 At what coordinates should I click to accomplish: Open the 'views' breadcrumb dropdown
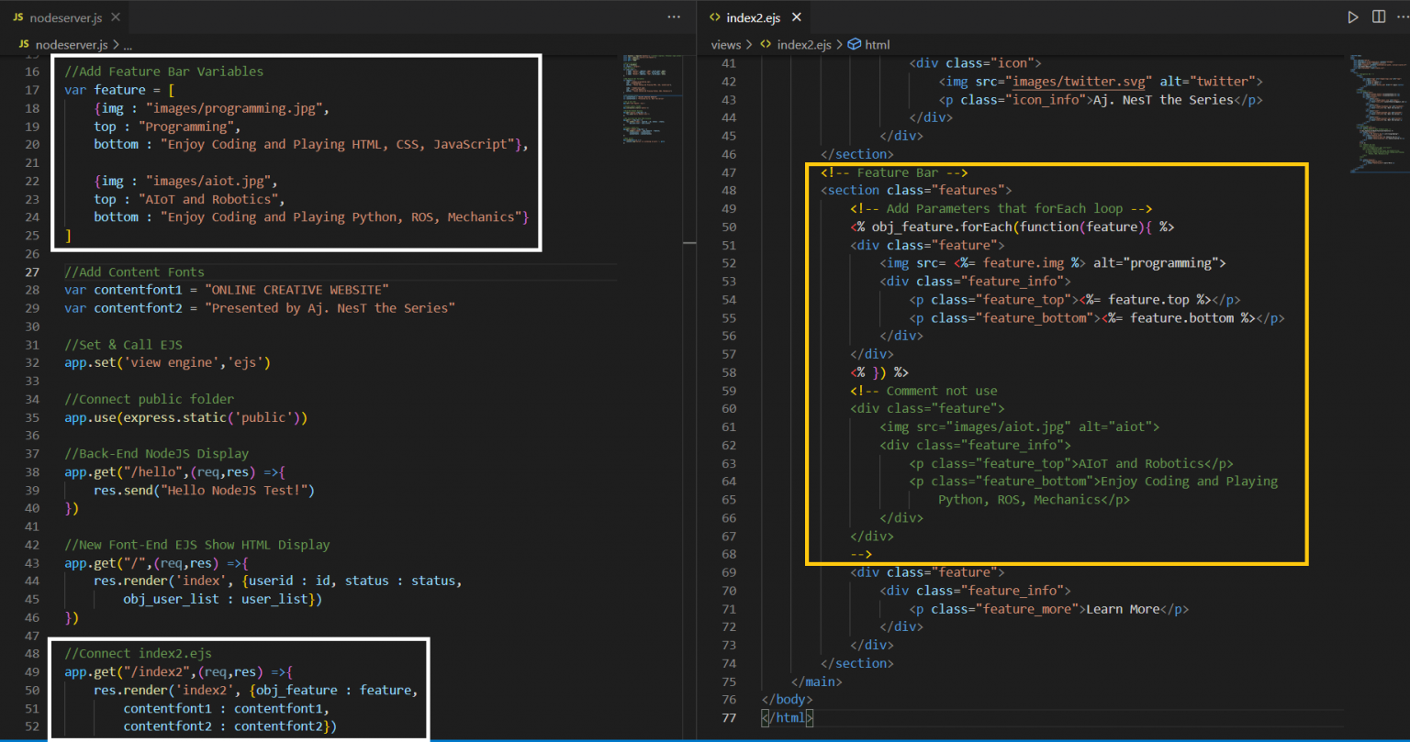point(725,43)
